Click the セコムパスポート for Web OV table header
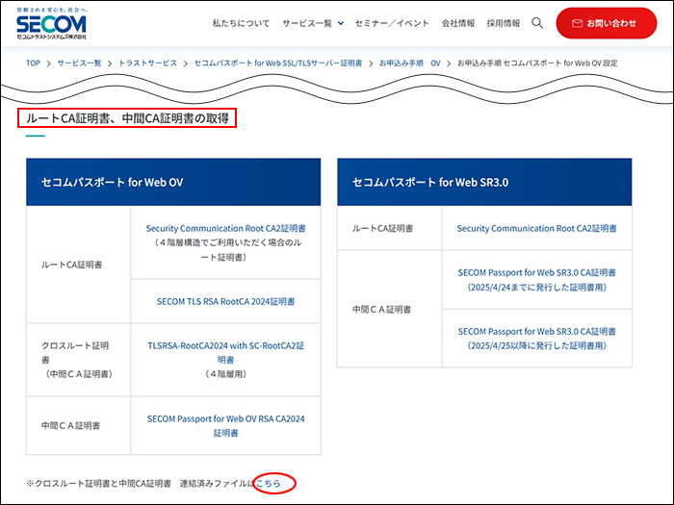 (x=173, y=182)
